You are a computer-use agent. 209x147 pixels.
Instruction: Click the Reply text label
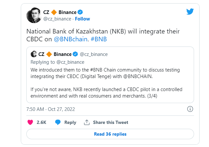70,122
